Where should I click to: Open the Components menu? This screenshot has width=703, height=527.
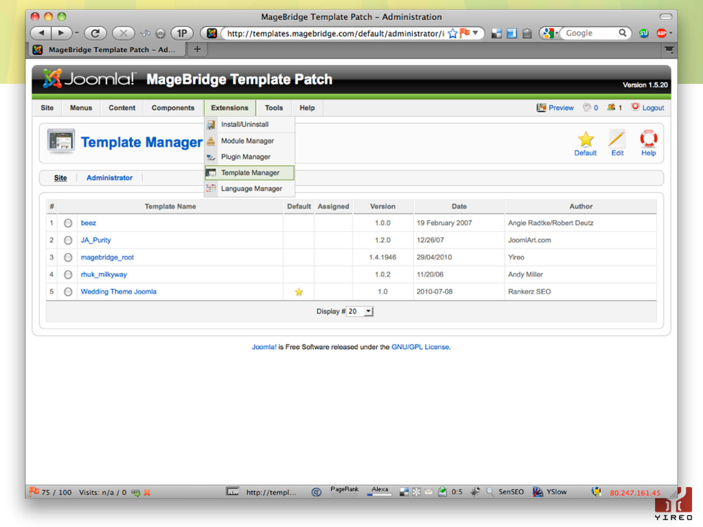[173, 108]
